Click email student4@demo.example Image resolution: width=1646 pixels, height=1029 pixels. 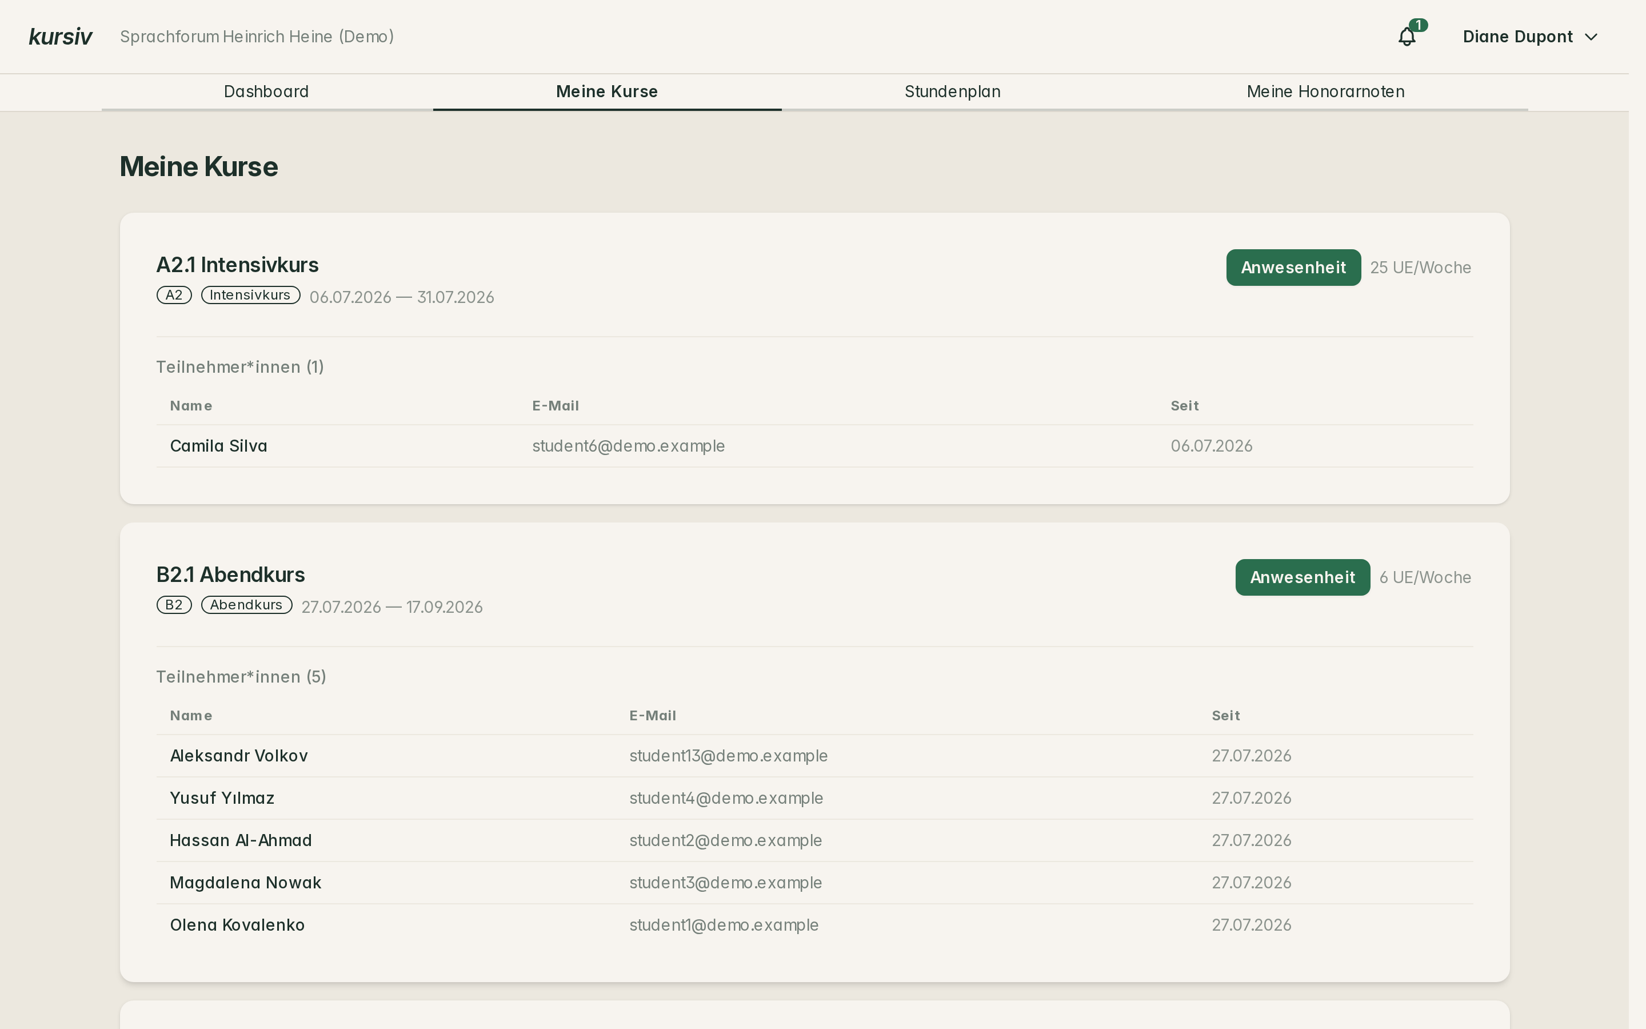point(726,798)
